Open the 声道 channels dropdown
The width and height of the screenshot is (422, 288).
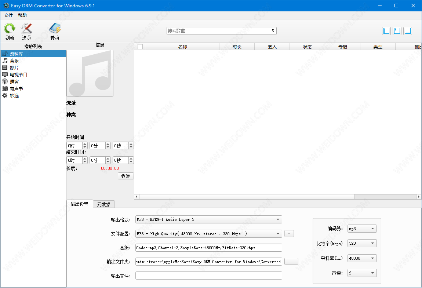tap(362, 273)
